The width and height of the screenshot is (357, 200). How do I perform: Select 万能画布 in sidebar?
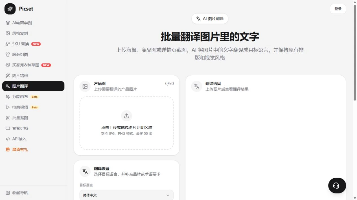(33, 97)
